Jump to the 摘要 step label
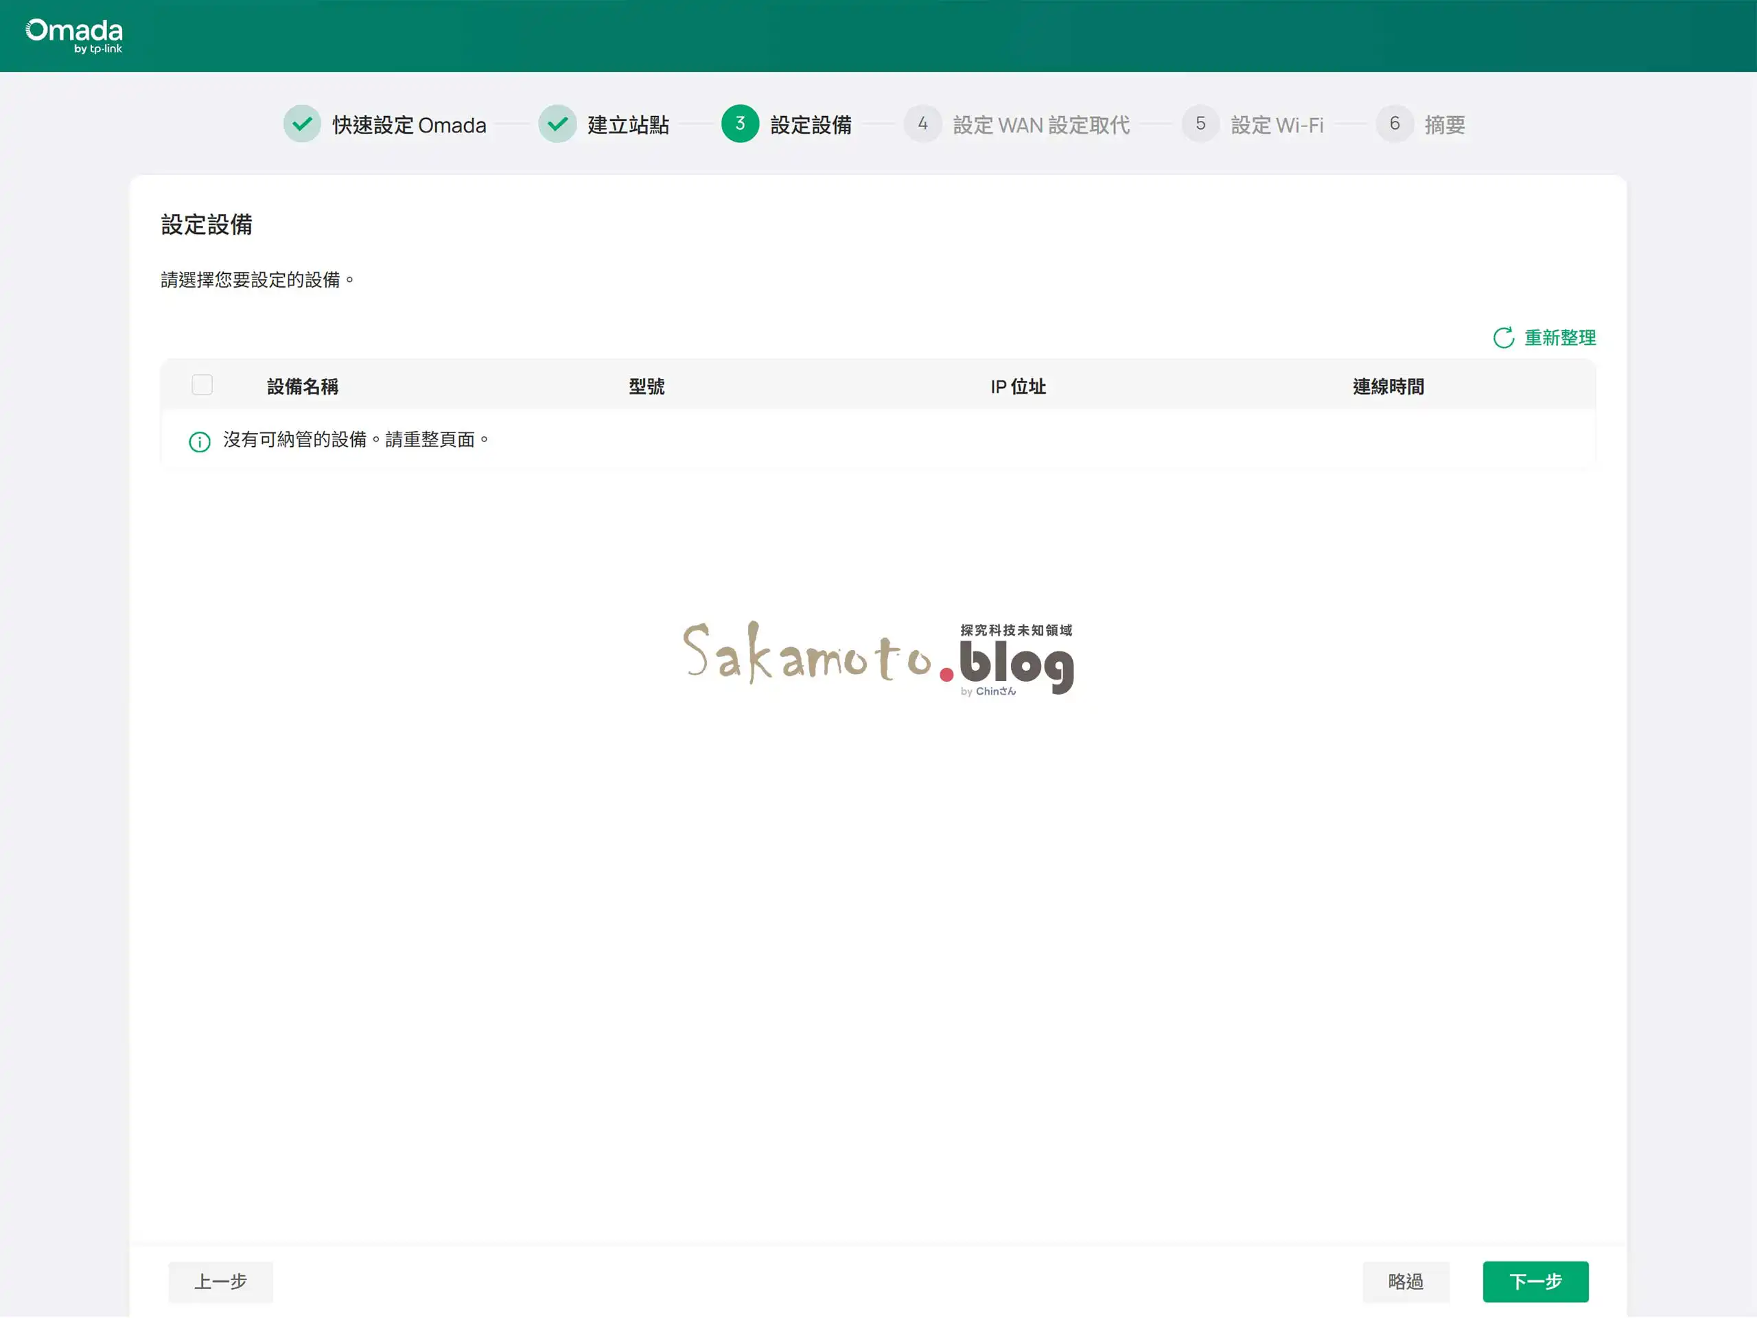Image resolution: width=1757 pixels, height=1318 pixels. point(1444,126)
